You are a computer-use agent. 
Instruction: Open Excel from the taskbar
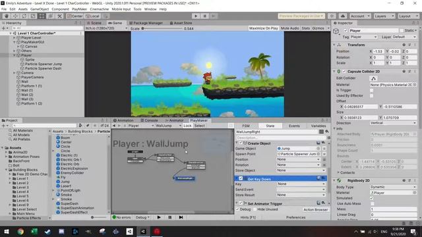34,231
